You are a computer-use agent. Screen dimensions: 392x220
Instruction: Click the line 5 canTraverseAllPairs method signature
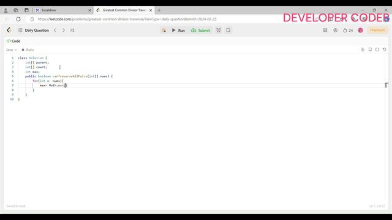(x=69, y=76)
